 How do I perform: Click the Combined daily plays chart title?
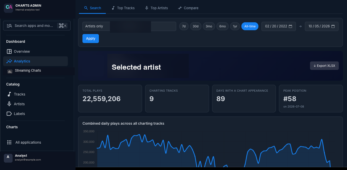[123, 123]
